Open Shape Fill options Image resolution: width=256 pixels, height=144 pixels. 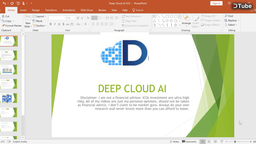click(209, 16)
